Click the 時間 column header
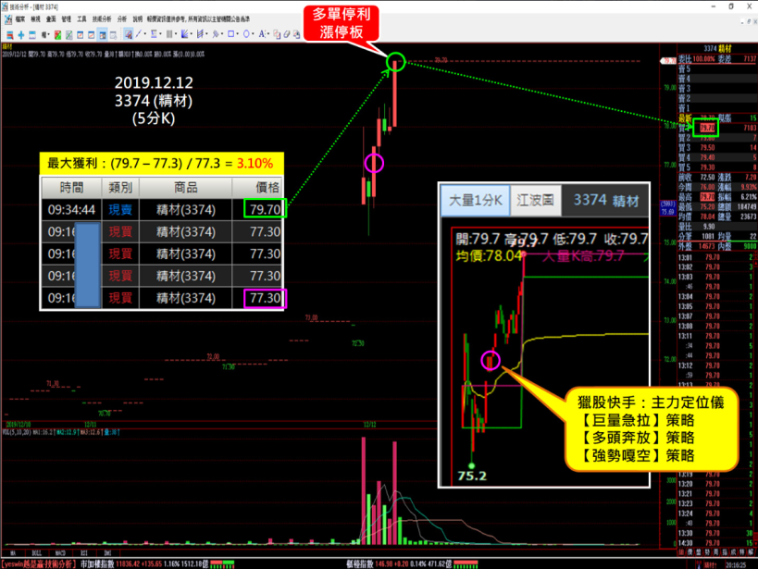 [71, 188]
